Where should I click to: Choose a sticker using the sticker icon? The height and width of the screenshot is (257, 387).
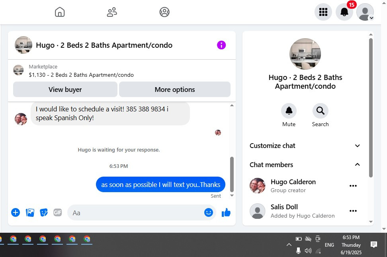pos(44,212)
